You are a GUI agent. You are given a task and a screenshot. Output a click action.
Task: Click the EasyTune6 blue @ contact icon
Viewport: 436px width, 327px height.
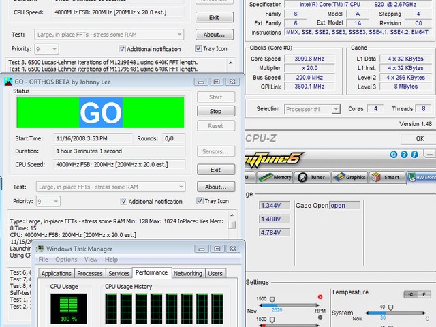pyautogui.click(x=394, y=155)
